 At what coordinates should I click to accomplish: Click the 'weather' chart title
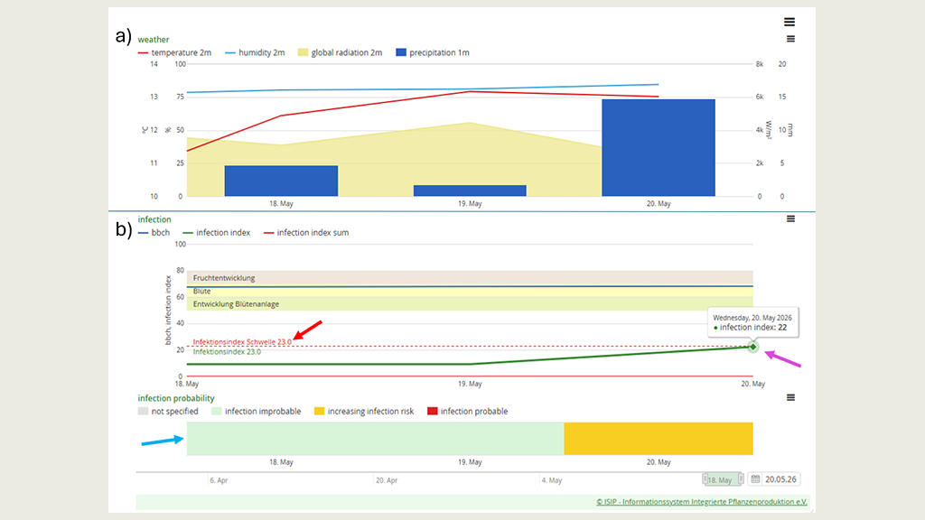click(x=154, y=40)
